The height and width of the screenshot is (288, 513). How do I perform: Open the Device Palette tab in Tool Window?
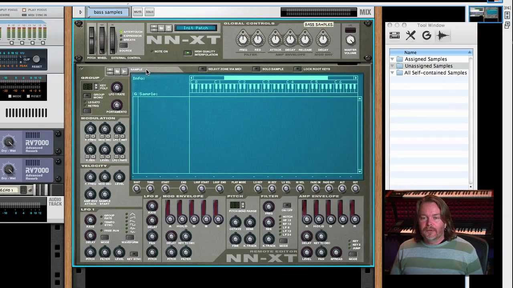coord(394,36)
